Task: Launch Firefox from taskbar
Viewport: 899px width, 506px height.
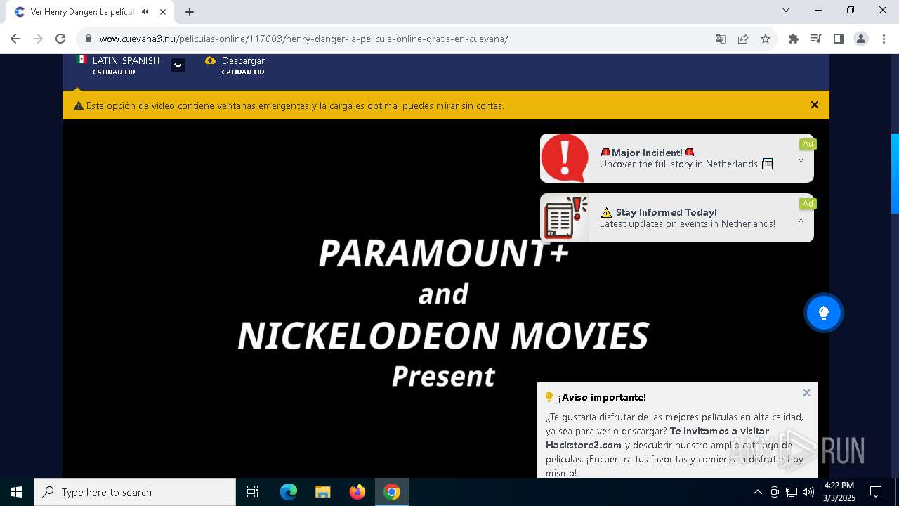Action: 357,492
